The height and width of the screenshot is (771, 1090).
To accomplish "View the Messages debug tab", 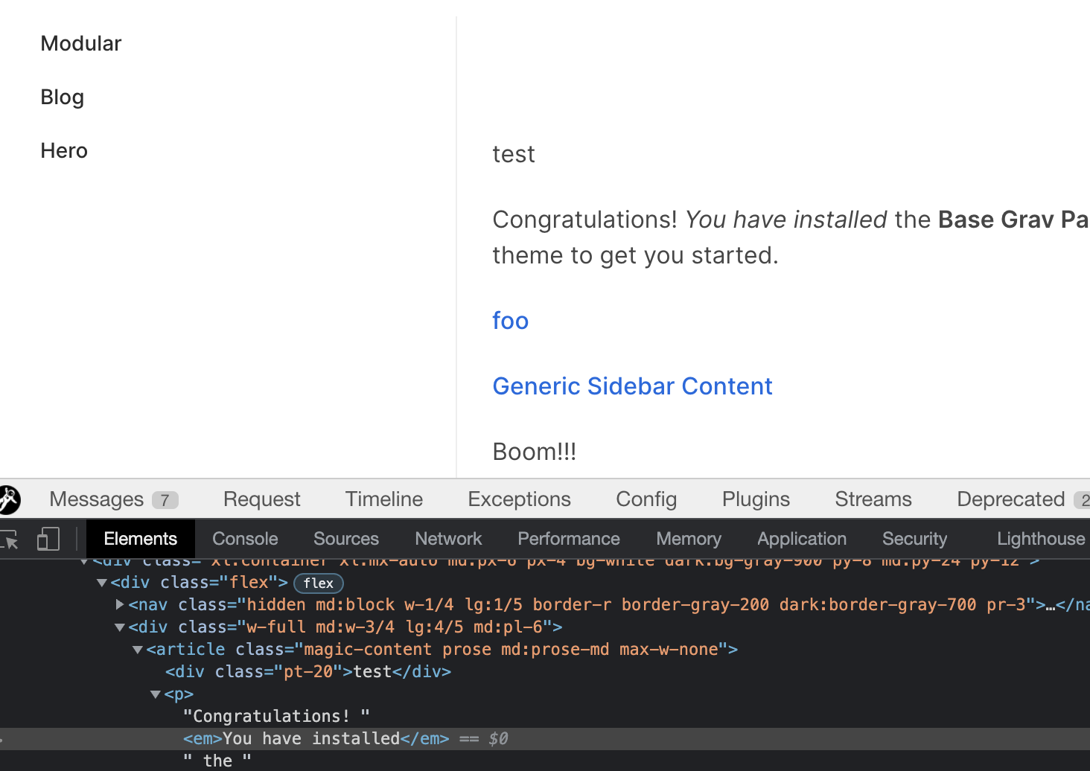I will coord(97,499).
